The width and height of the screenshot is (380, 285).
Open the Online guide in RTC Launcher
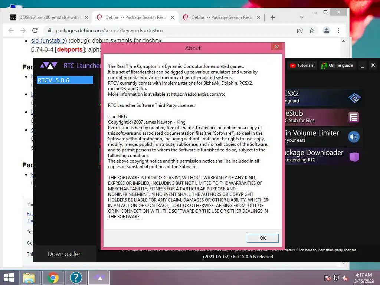[x=337, y=65]
